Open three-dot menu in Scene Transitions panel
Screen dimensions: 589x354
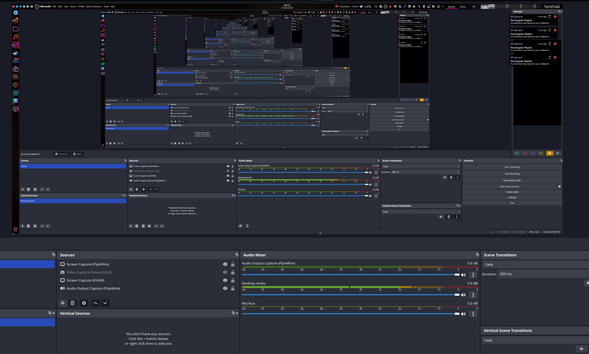point(458,177)
